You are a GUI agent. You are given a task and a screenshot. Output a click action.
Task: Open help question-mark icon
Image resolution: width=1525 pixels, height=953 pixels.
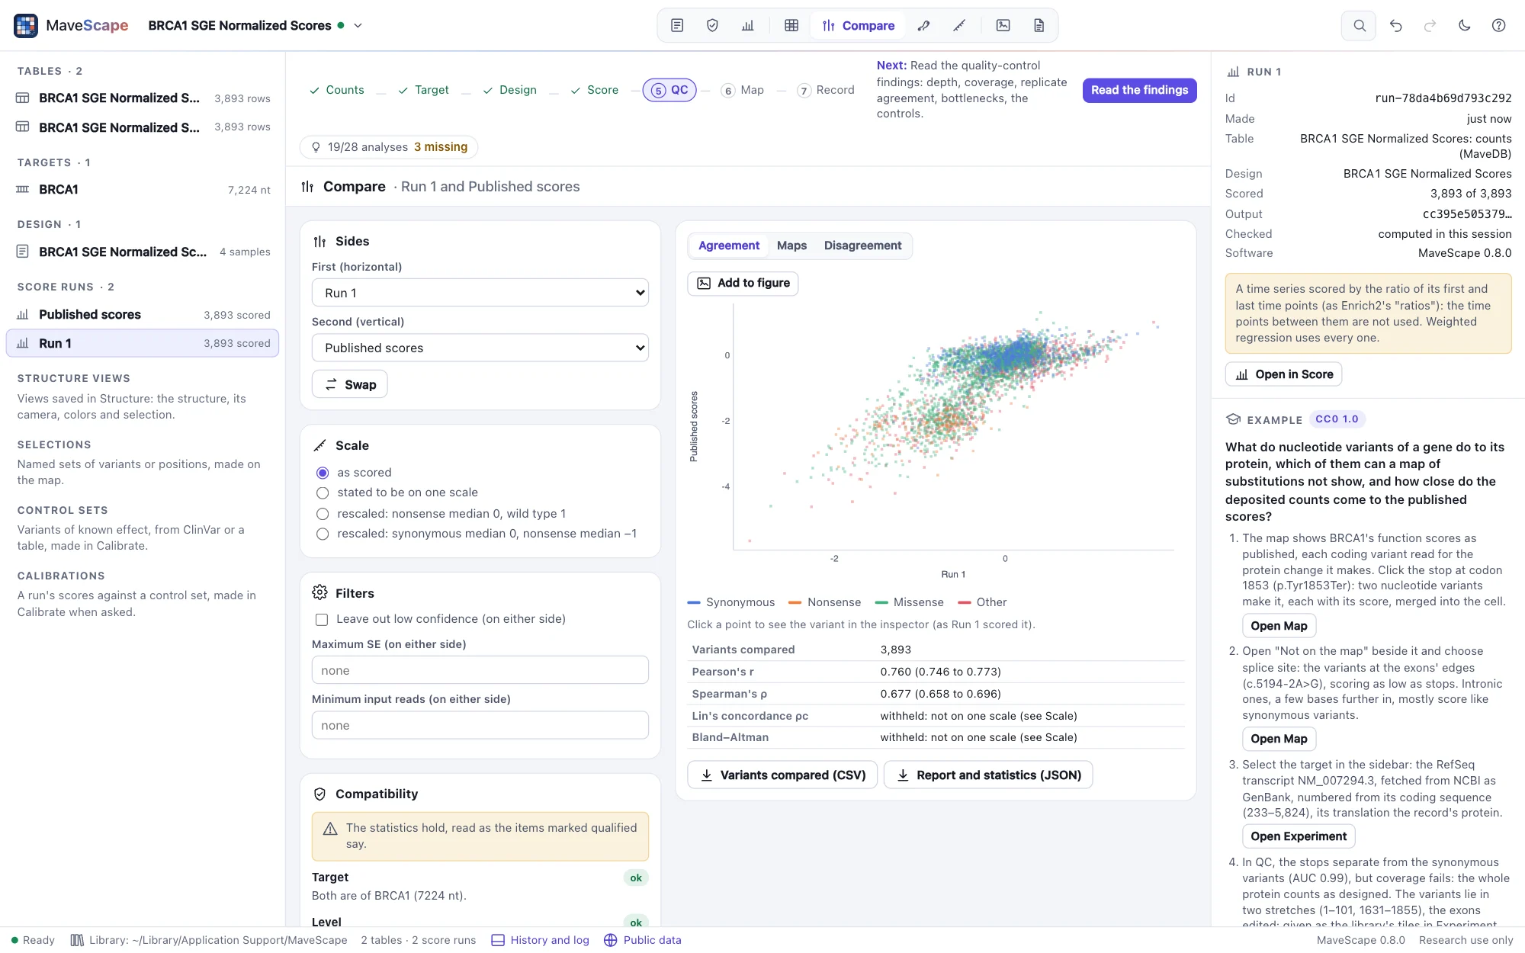(x=1498, y=25)
